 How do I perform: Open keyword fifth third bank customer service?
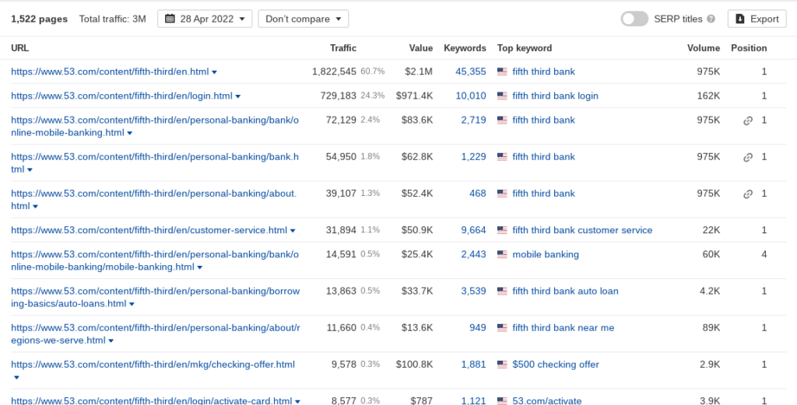point(582,230)
